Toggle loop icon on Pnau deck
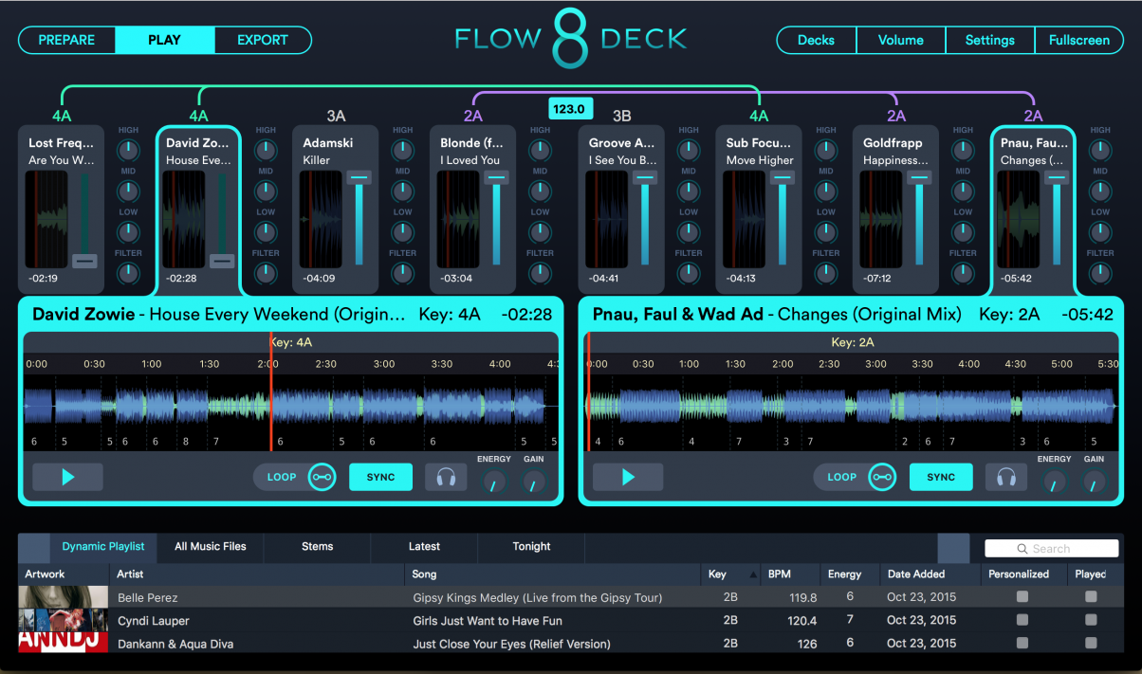Image resolution: width=1142 pixels, height=674 pixels. tap(882, 477)
